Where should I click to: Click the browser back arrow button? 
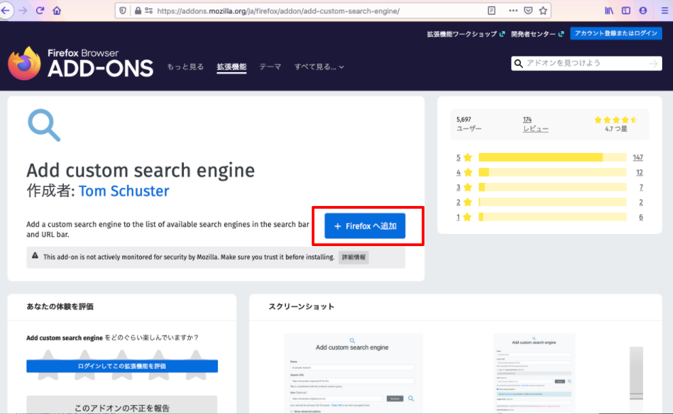5,11
